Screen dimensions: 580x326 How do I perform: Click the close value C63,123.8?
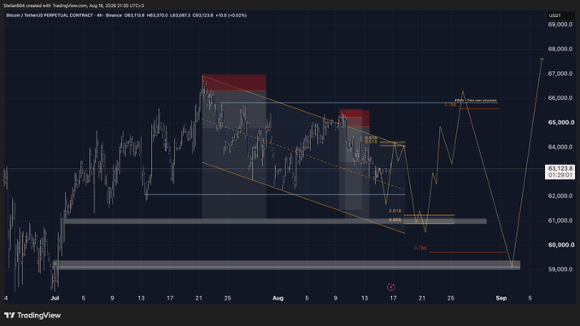pyautogui.click(x=202, y=15)
